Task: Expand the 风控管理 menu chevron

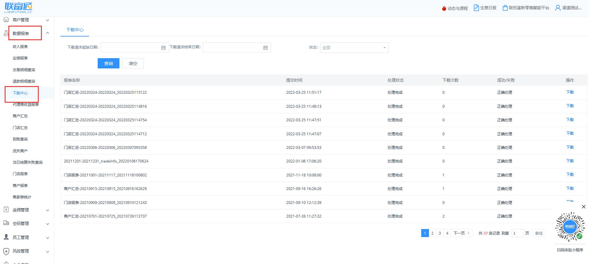Action: [x=47, y=252]
